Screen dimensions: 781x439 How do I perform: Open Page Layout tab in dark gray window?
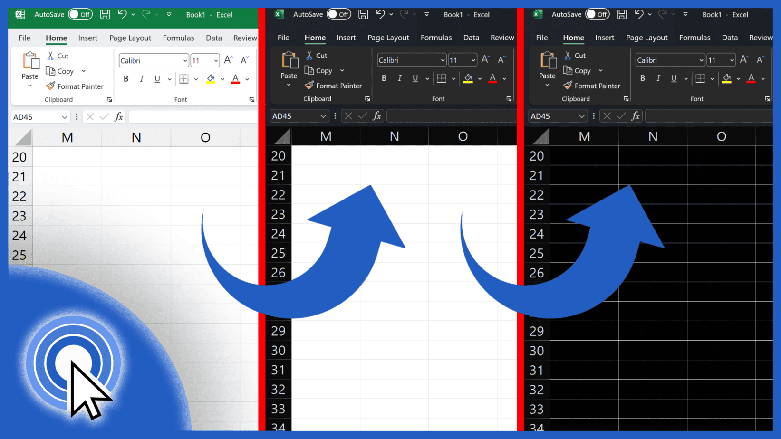coord(388,38)
